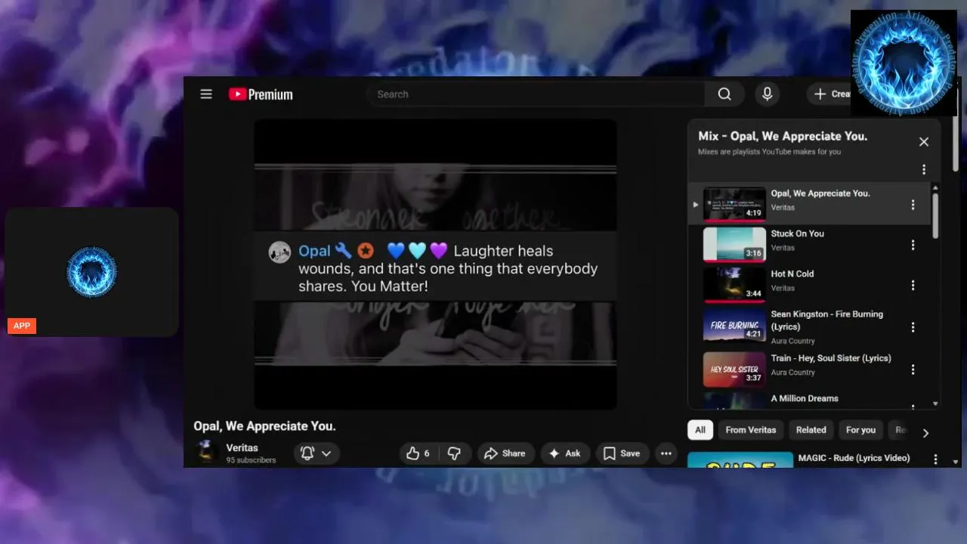
Task: Click the playlist scroll down arrow
Action: (x=935, y=403)
